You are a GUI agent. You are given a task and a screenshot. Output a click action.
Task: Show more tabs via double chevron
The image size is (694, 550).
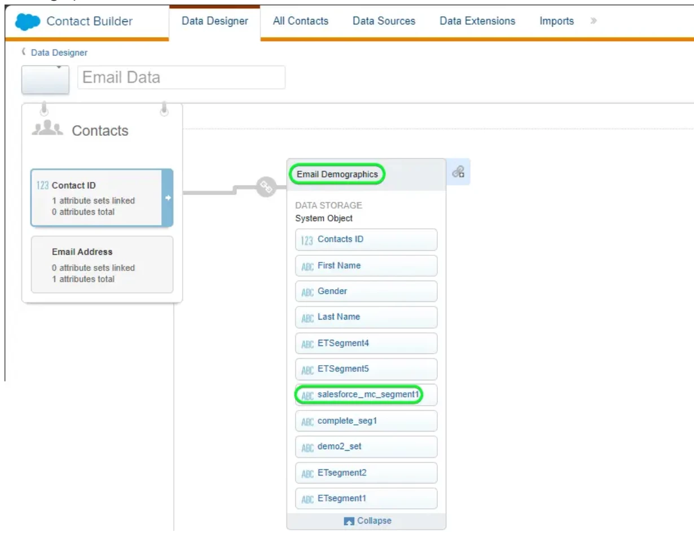pos(593,21)
